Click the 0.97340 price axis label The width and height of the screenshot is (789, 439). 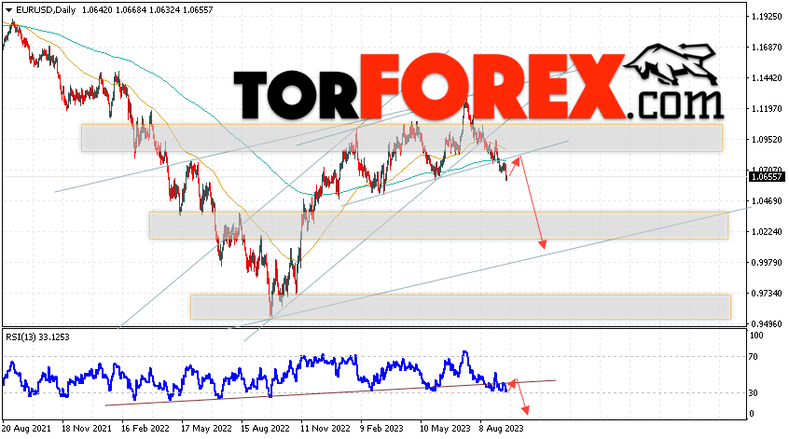(767, 294)
